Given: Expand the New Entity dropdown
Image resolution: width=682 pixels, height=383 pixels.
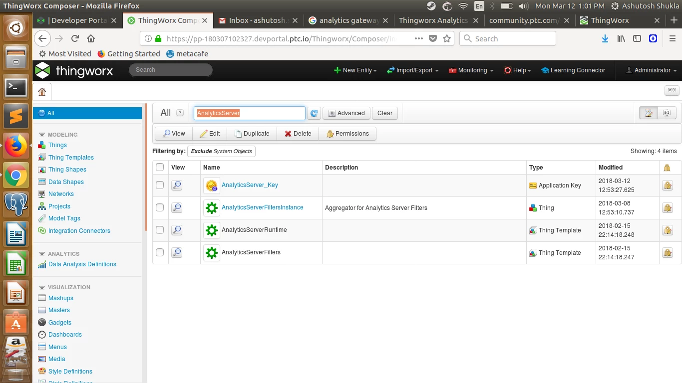Looking at the screenshot, I should tap(355, 70).
